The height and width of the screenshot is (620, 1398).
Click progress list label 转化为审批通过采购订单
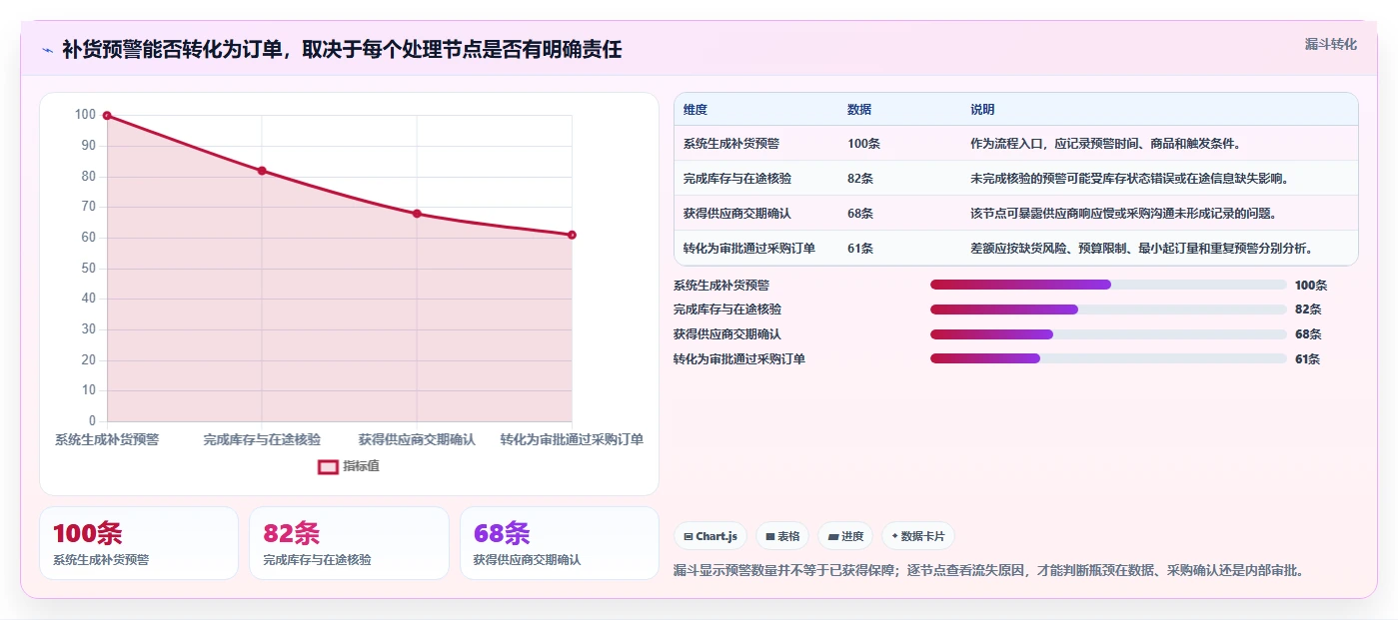[739, 359]
